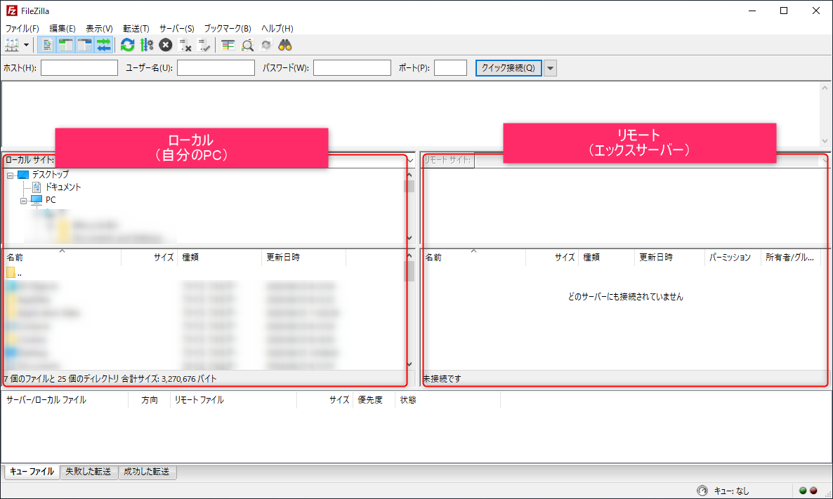The image size is (833, 499).
Task: Sort remote files by パーミッション column
Action: tap(733, 258)
